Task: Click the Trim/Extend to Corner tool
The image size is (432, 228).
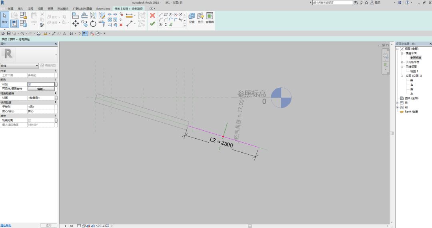Action: point(102,24)
